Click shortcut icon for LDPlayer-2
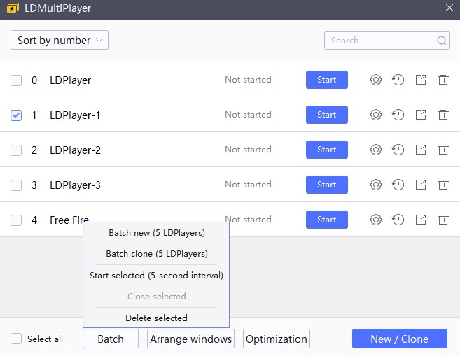 coord(421,150)
